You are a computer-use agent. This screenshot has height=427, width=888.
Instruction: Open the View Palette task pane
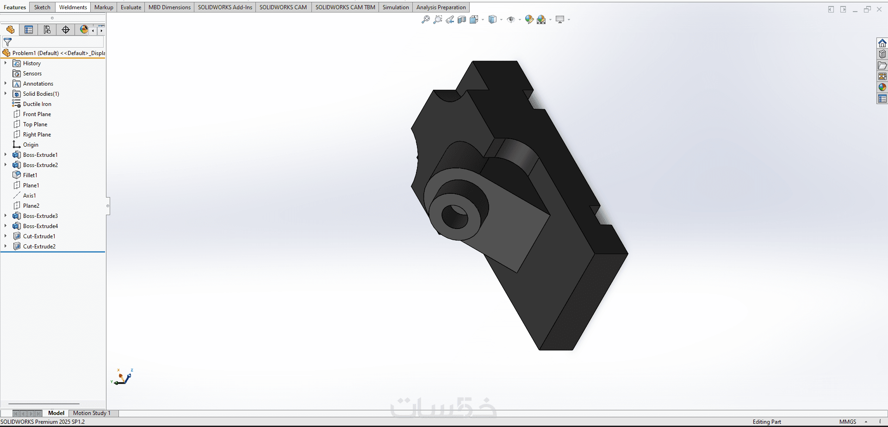click(x=882, y=76)
